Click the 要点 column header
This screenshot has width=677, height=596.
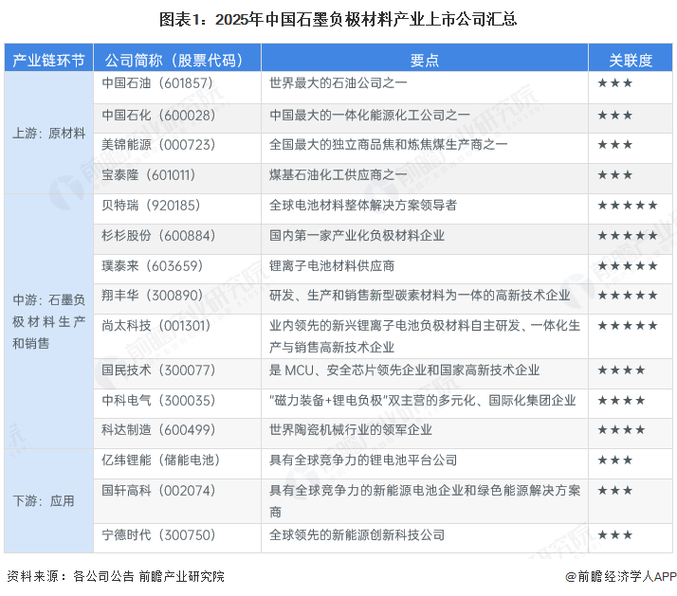point(424,60)
